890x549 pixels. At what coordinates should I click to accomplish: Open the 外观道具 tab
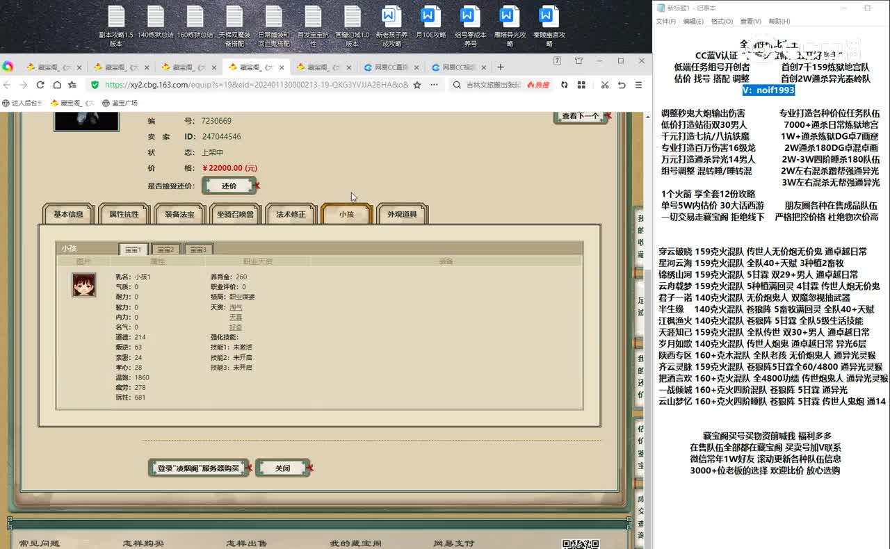click(402, 214)
